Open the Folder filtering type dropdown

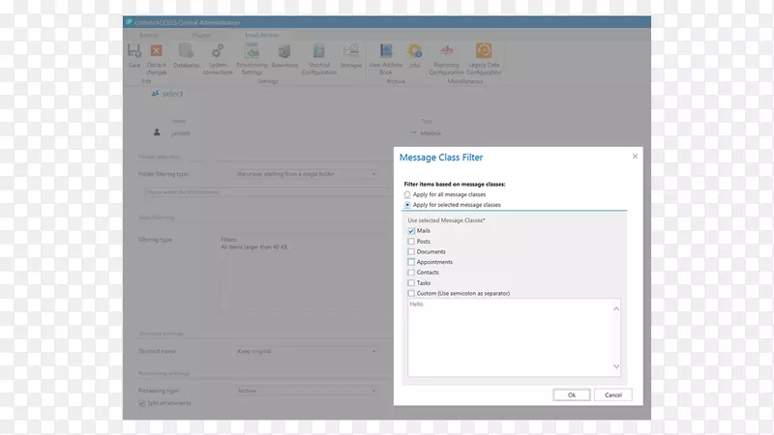pos(307,174)
